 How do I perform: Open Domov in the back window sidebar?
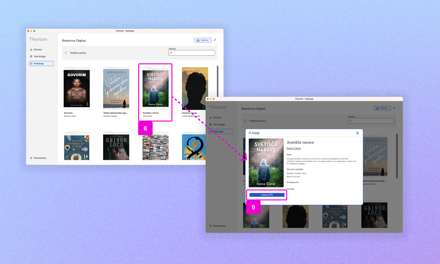point(36,49)
